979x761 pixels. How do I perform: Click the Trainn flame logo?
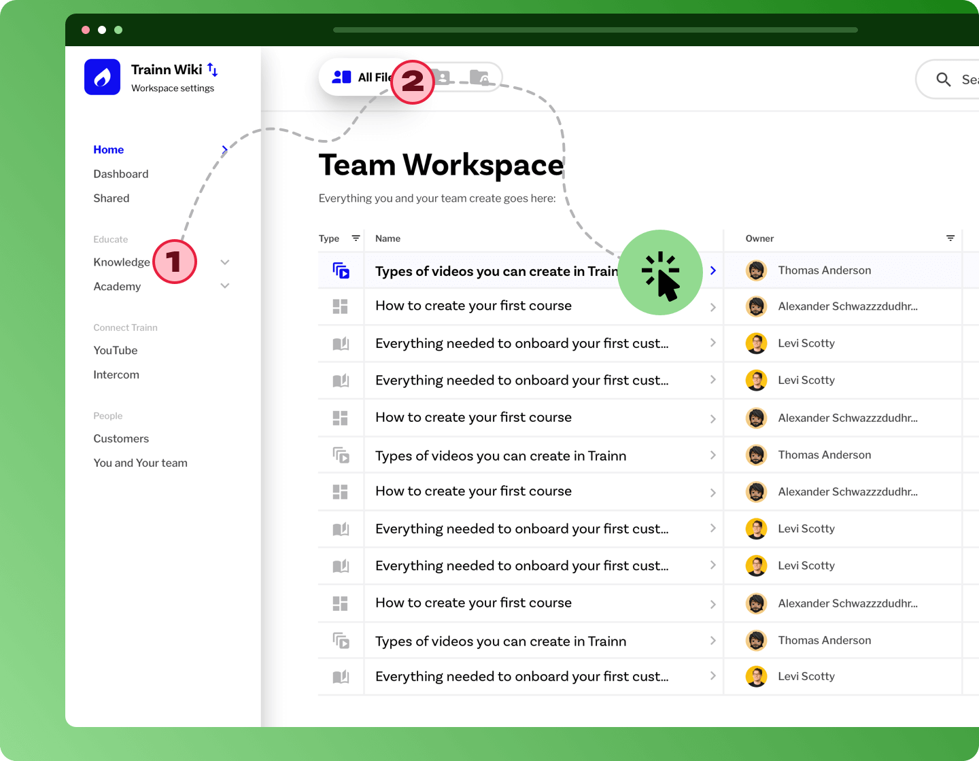(x=102, y=77)
